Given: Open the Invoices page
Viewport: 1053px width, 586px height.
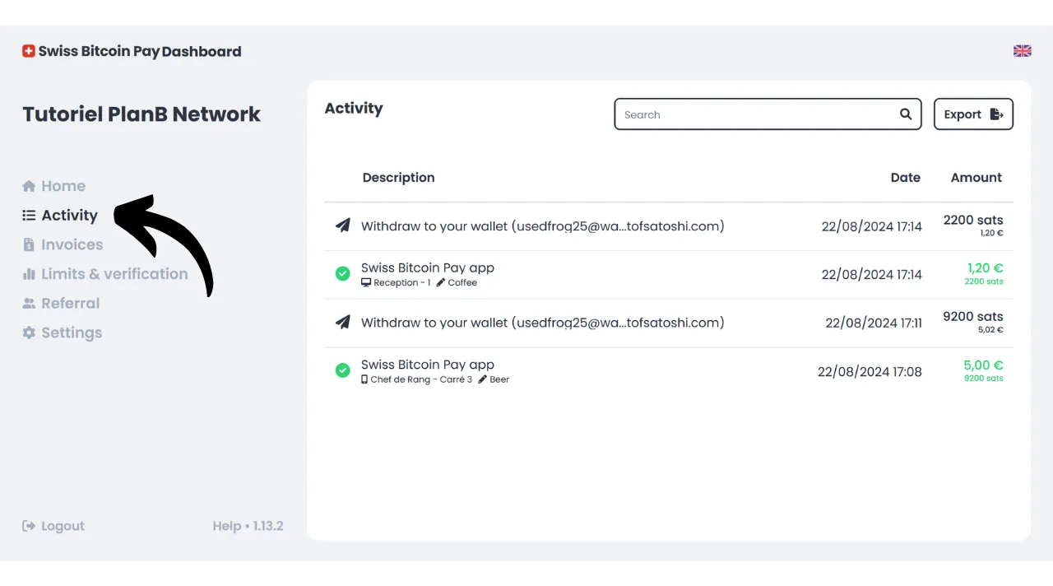Looking at the screenshot, I should tap(72, 244).
